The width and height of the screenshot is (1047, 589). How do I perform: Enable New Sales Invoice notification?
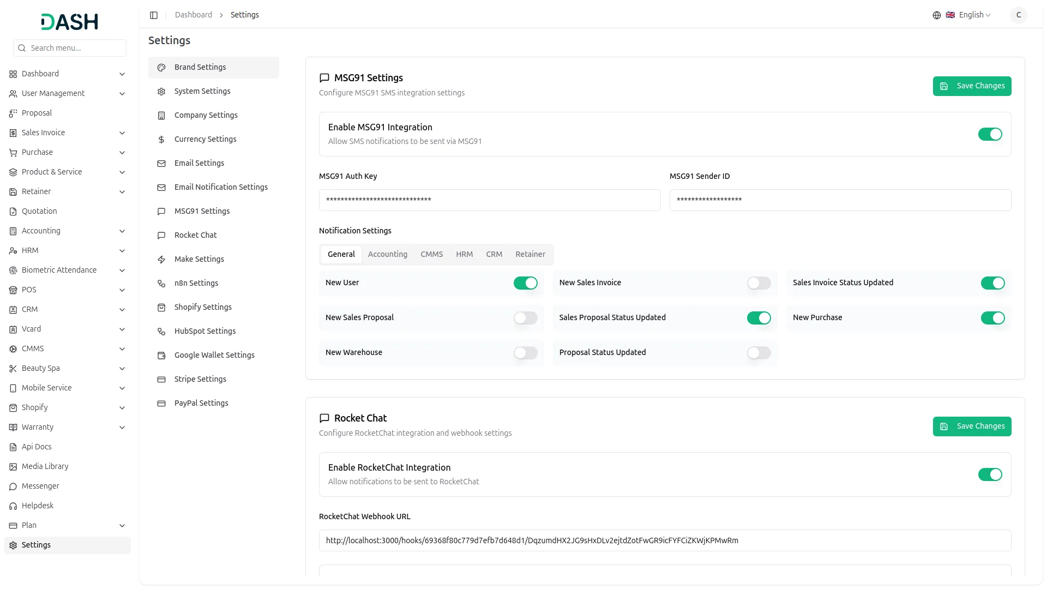point(759,283)
